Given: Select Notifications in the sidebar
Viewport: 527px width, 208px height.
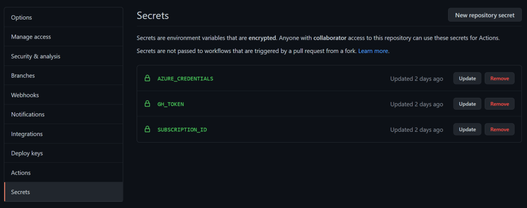Looking at the screenshot, I should [28, 114].
